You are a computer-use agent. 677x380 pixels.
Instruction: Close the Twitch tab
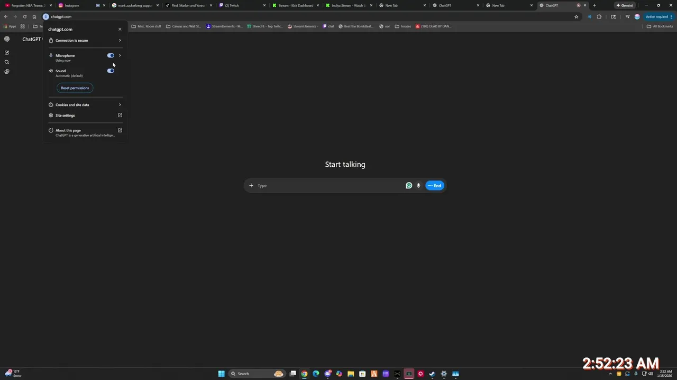pyautogui.click(x=264, y=5)
